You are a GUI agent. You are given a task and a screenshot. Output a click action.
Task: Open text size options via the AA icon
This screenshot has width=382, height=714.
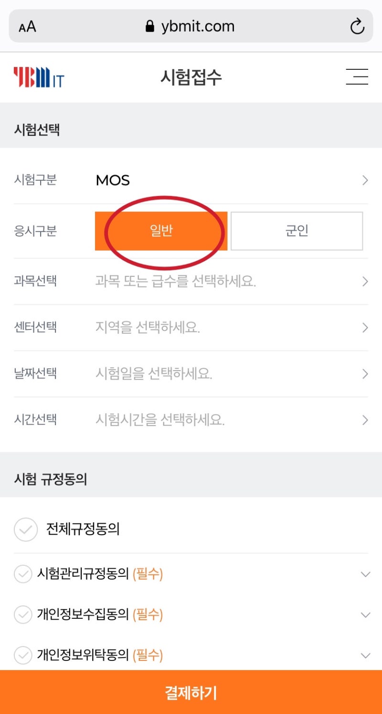click(x=27, y=26)
